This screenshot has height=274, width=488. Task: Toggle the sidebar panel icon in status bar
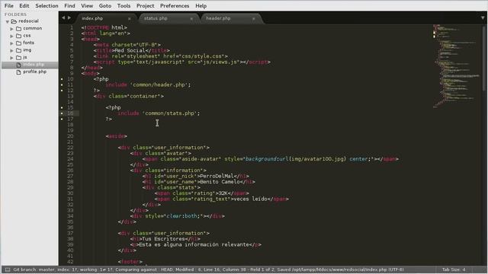[x=8, y=269]
